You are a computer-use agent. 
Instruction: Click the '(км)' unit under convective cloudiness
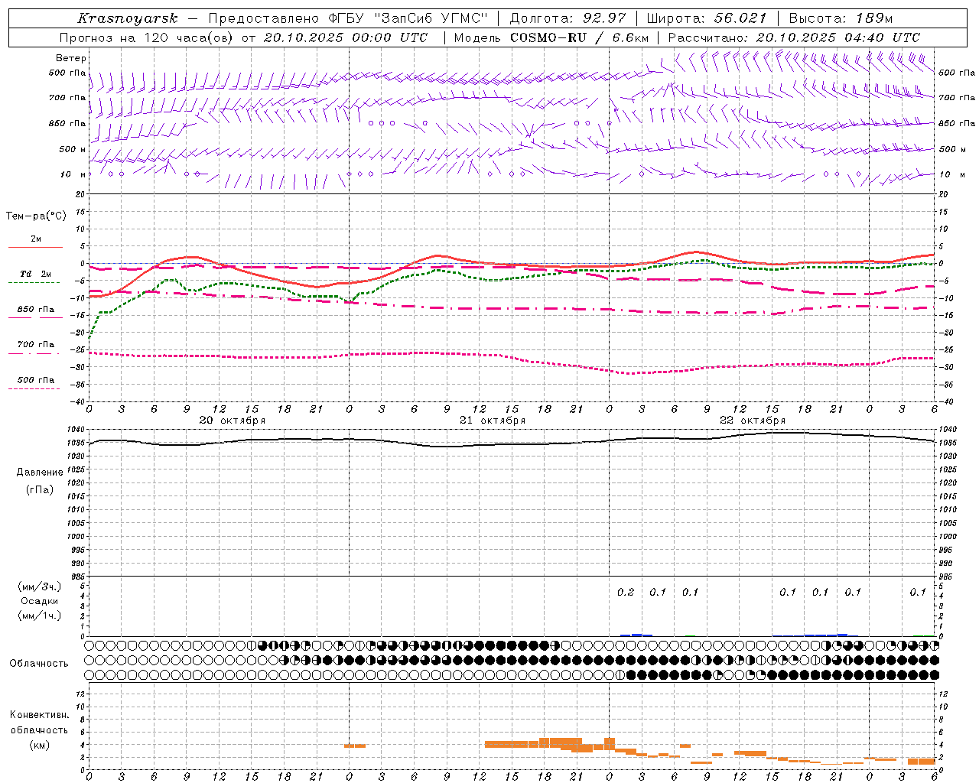pos(40,745)
